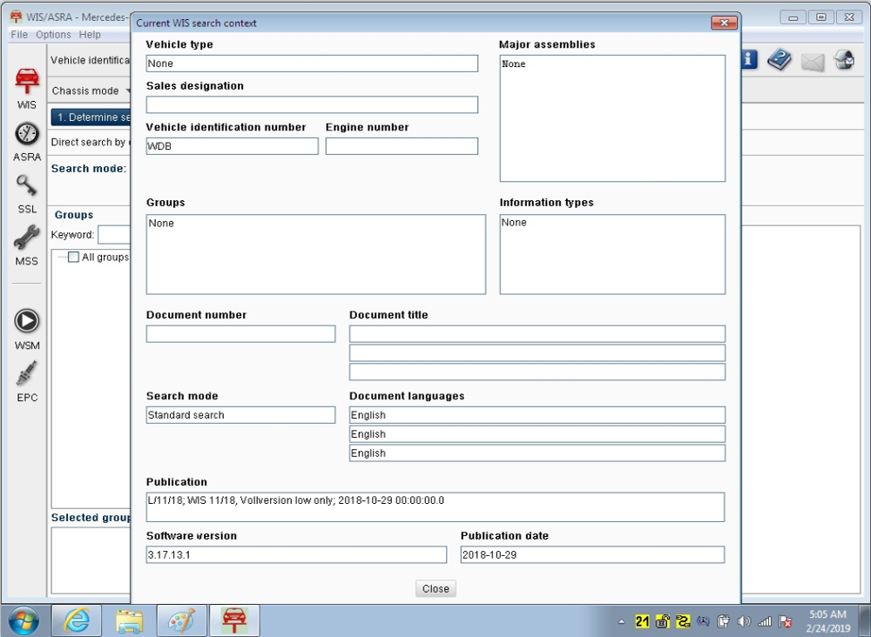Launch Internet Explorer from taskbar

[76, 620]
